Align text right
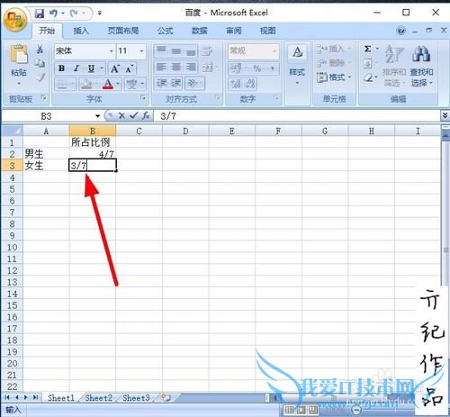 [191, 68]
